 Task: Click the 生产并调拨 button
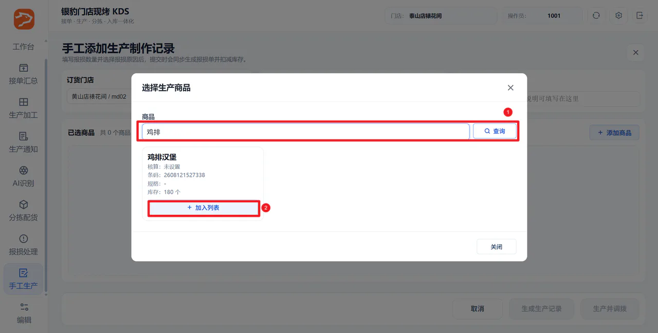(x=610, y=309)
